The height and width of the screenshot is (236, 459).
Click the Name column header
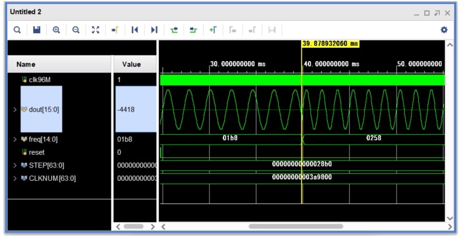point(59,64)
